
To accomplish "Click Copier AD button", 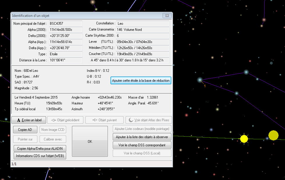I will click(25, 130).
